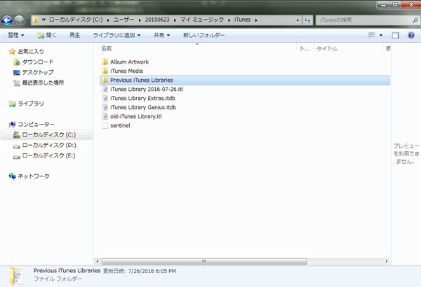Viewport: 421px width, 287px height.
Task: Select the Album Artwork folder
Action: pos(129,62)
